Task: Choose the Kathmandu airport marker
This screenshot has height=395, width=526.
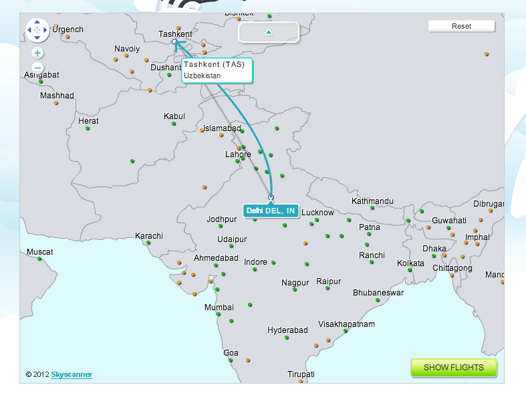Action: pos(372,208)
